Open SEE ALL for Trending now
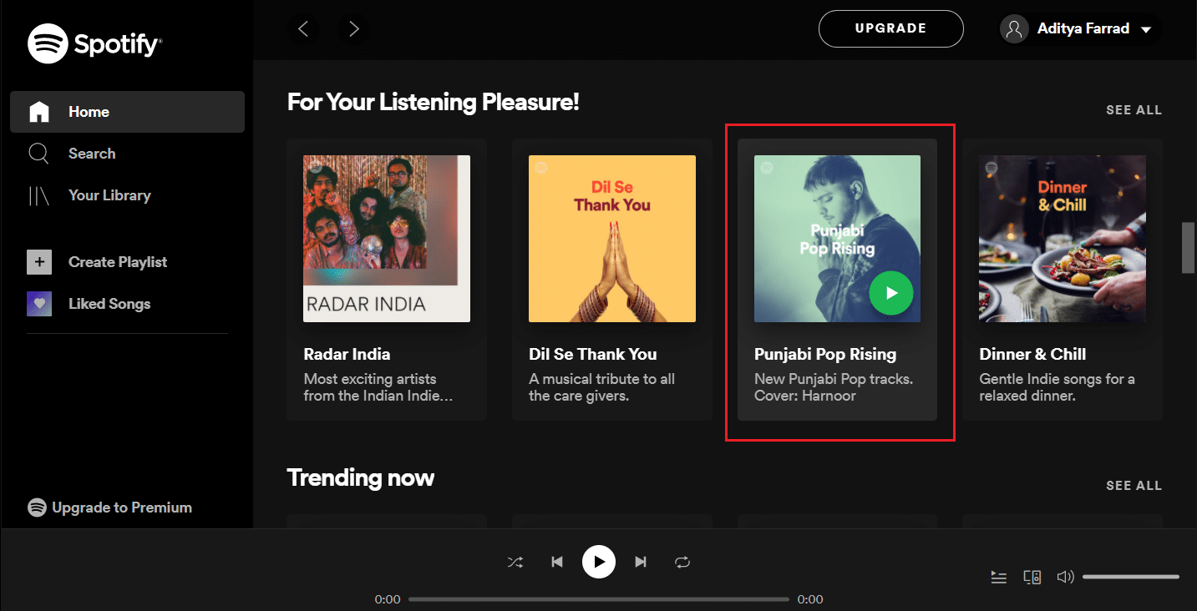The height and width of the screenshot is (611, 1197). pos(1134,485)
